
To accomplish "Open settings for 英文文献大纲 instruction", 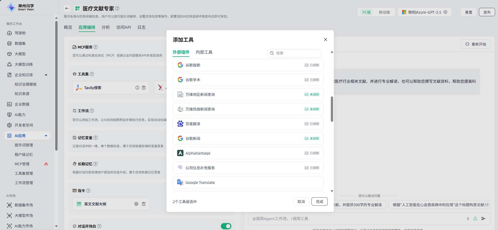I will click(136, 204).
